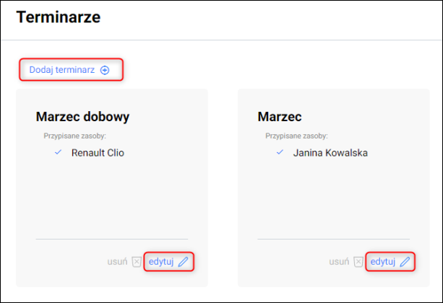Click usuń text on Marzec dobowy card
443x303 pixels.
pyautogui.click(x=117, y=262)
